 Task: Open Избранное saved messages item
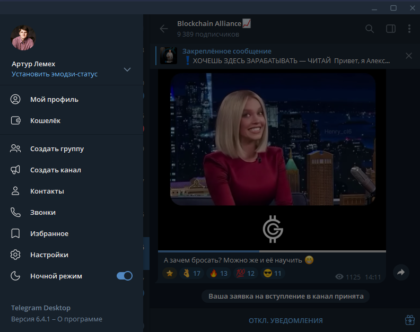72,233
